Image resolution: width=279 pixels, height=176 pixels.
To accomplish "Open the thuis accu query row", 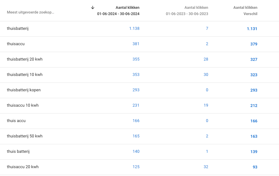I will pos(16,121).
